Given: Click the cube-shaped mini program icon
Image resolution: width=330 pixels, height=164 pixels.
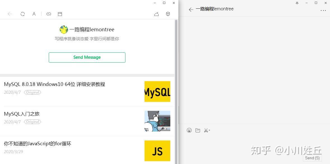Looking at the screenshot, I should point(168,14).
